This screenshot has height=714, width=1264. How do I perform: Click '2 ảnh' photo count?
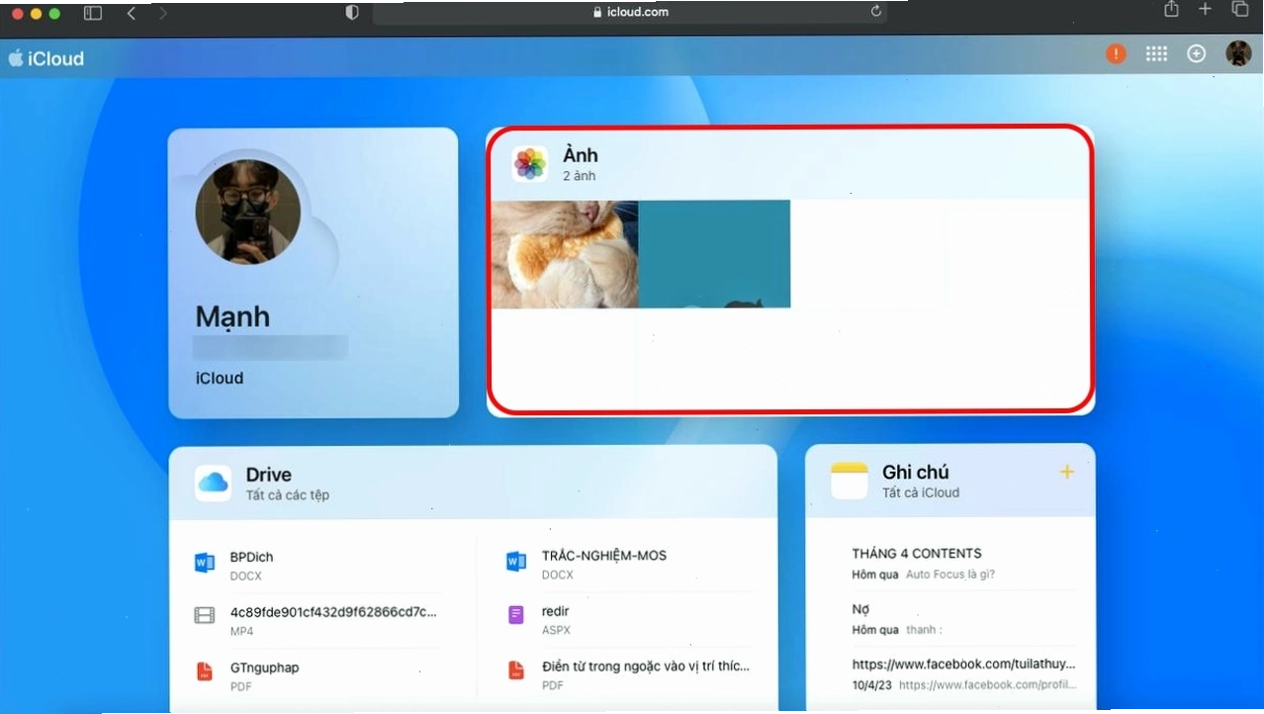tap(580, 176)
